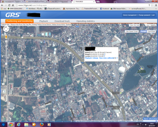158x127 pixels.
Task: Bookmark this page with star icon
Action: pos(152,5)
